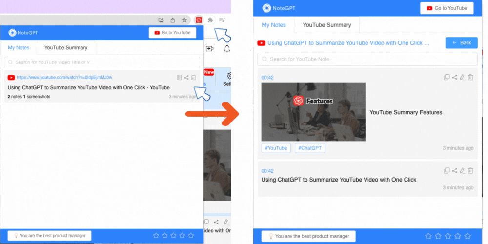Delete the YouTube Summary Features note
The height and width of the screenshot is (244, 488).
click(470, 77)
